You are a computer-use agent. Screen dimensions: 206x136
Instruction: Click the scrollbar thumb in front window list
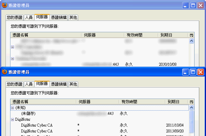[x=191, y=122]
